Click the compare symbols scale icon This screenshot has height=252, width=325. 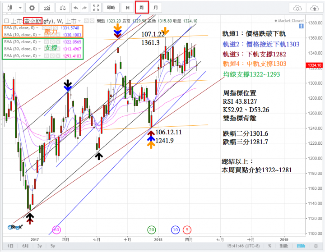point(63,8)
